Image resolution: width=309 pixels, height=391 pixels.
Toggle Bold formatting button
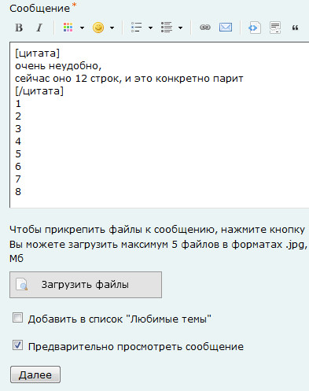(x=19, y=28)
